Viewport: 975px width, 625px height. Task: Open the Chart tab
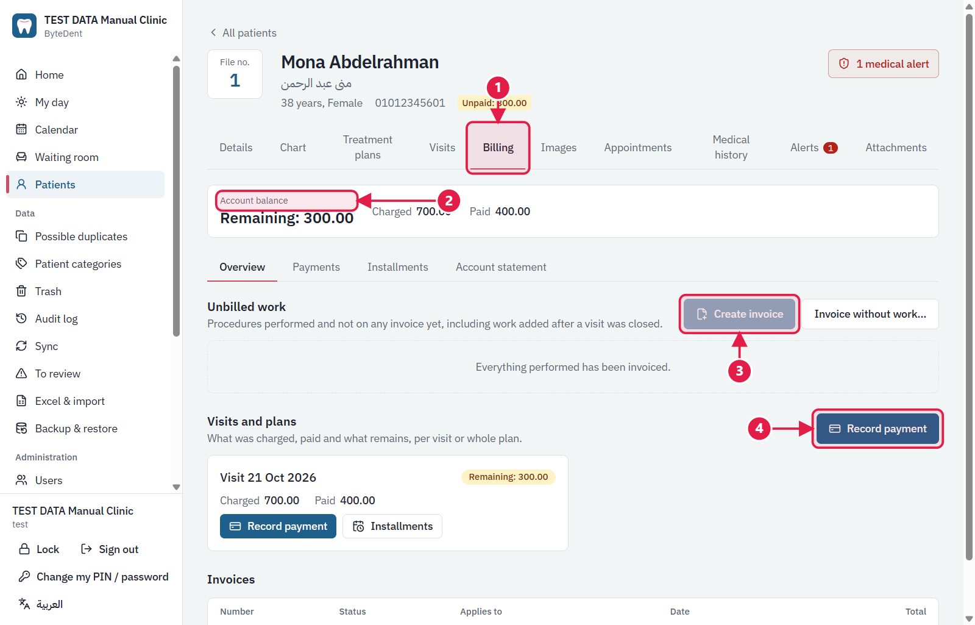coord(293,148)
